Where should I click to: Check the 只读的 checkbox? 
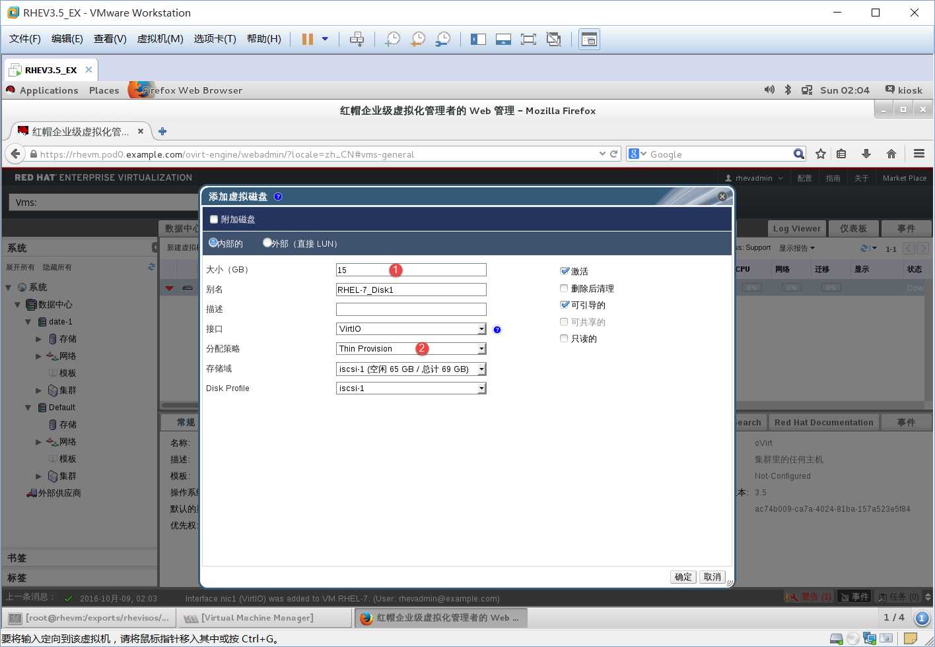[x=564, y=338]
